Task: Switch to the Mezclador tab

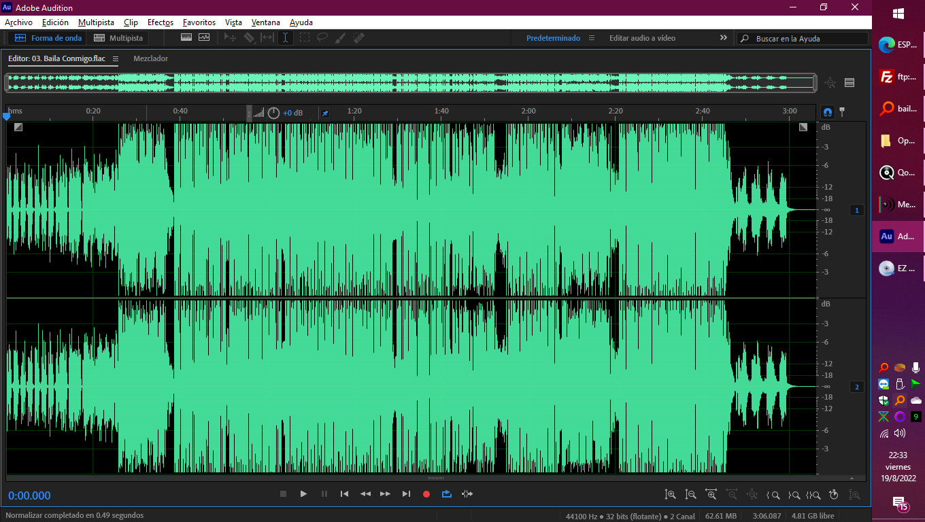Action: pos(150,58)
